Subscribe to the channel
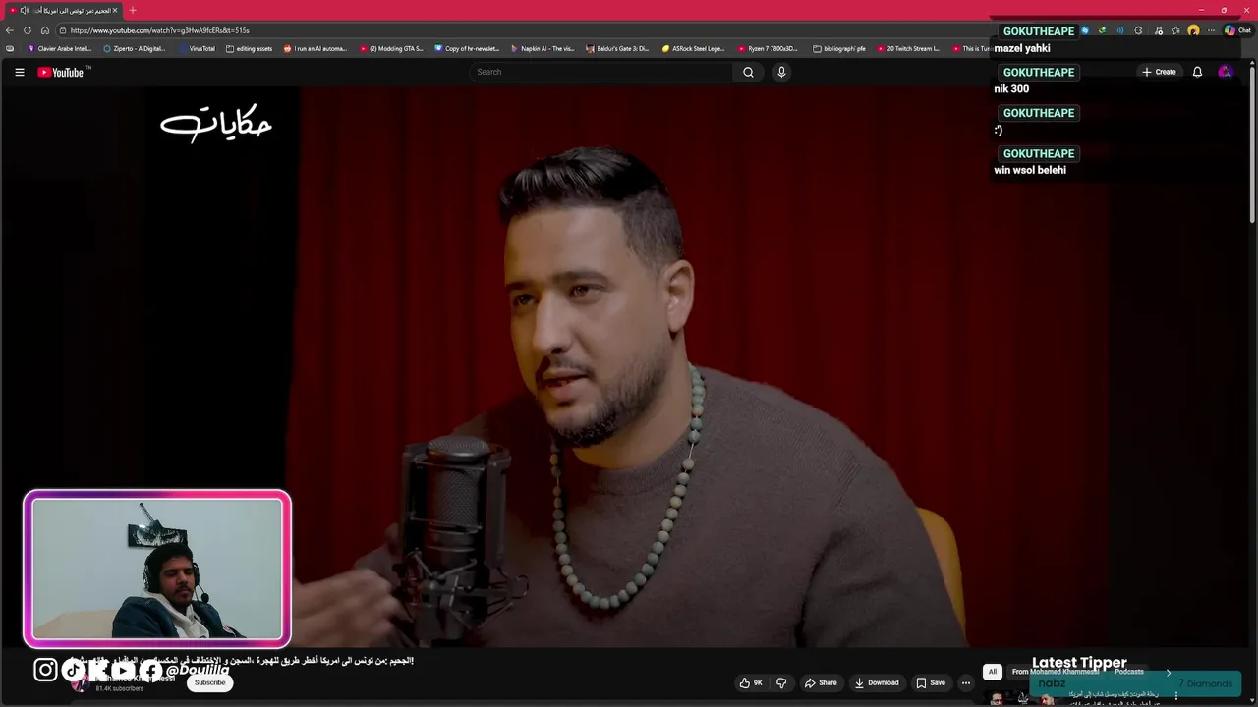The image size is (1258, 707). pos(209,682)
